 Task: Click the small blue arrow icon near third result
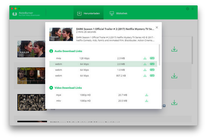pyautogui.click(x=164, y=106)
